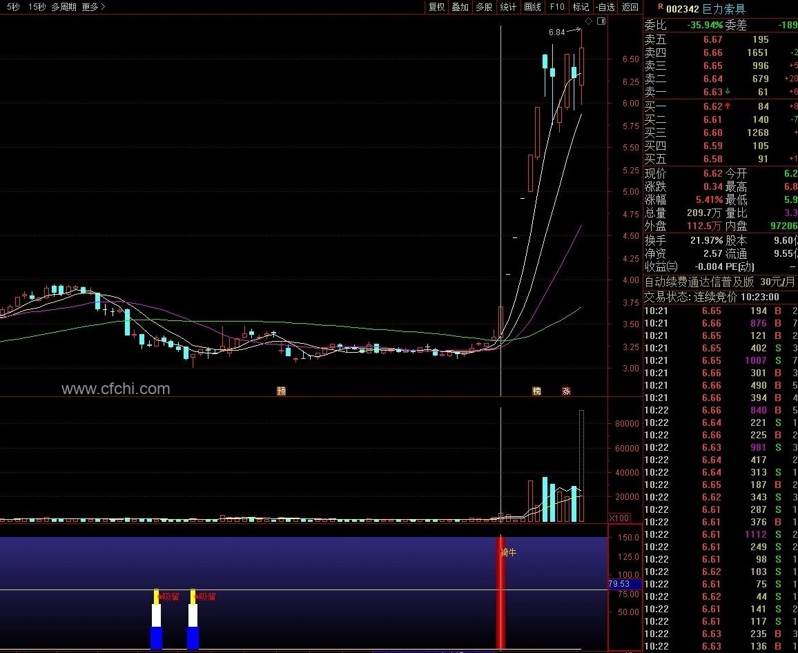
Task: Switch to the 5秒 period tab
Action: click(x=13, y=7)
